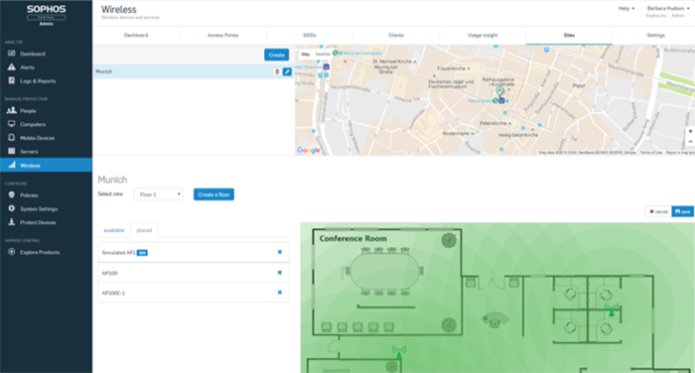Click Create a floor button
Screen dimensions: 695x373
click(x=213, y=194)
